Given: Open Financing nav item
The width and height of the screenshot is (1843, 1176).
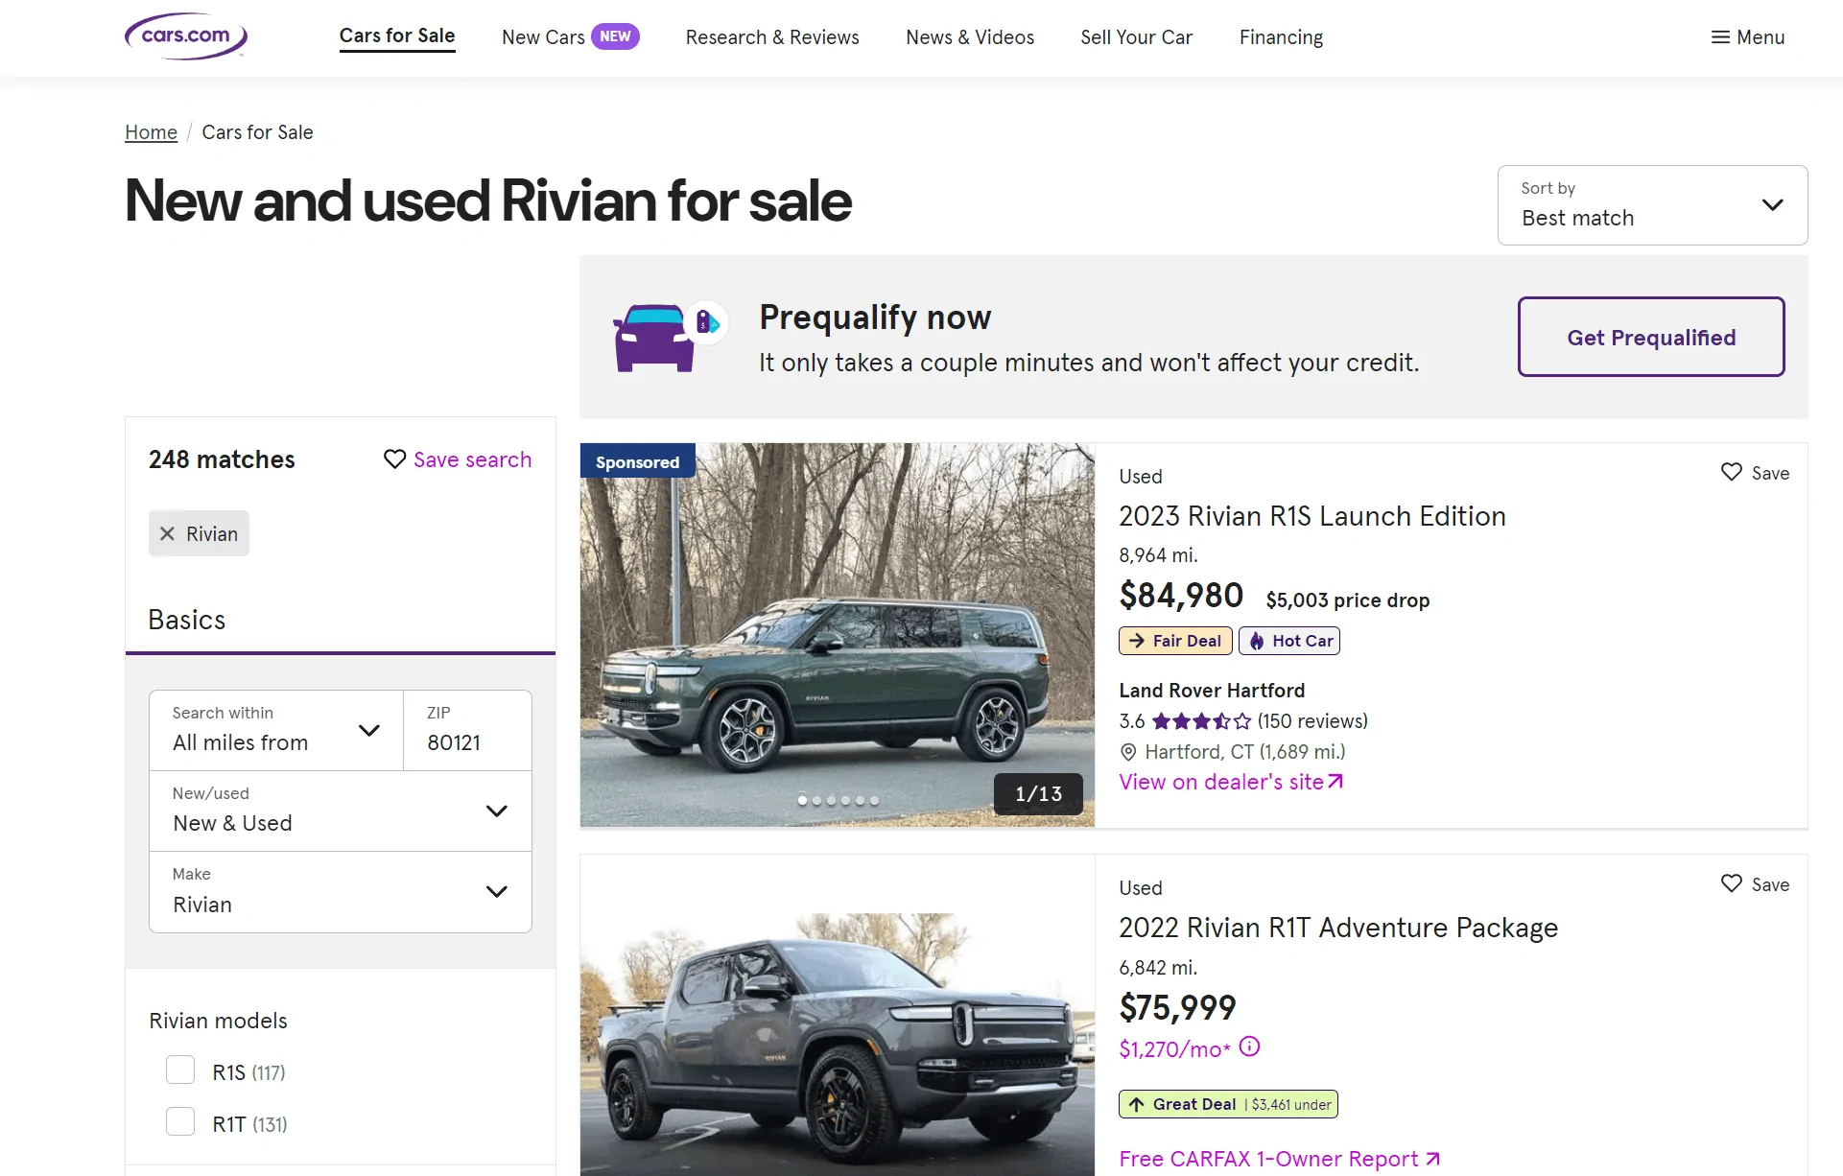Looking at the screenshot, I should point(1281,37).
